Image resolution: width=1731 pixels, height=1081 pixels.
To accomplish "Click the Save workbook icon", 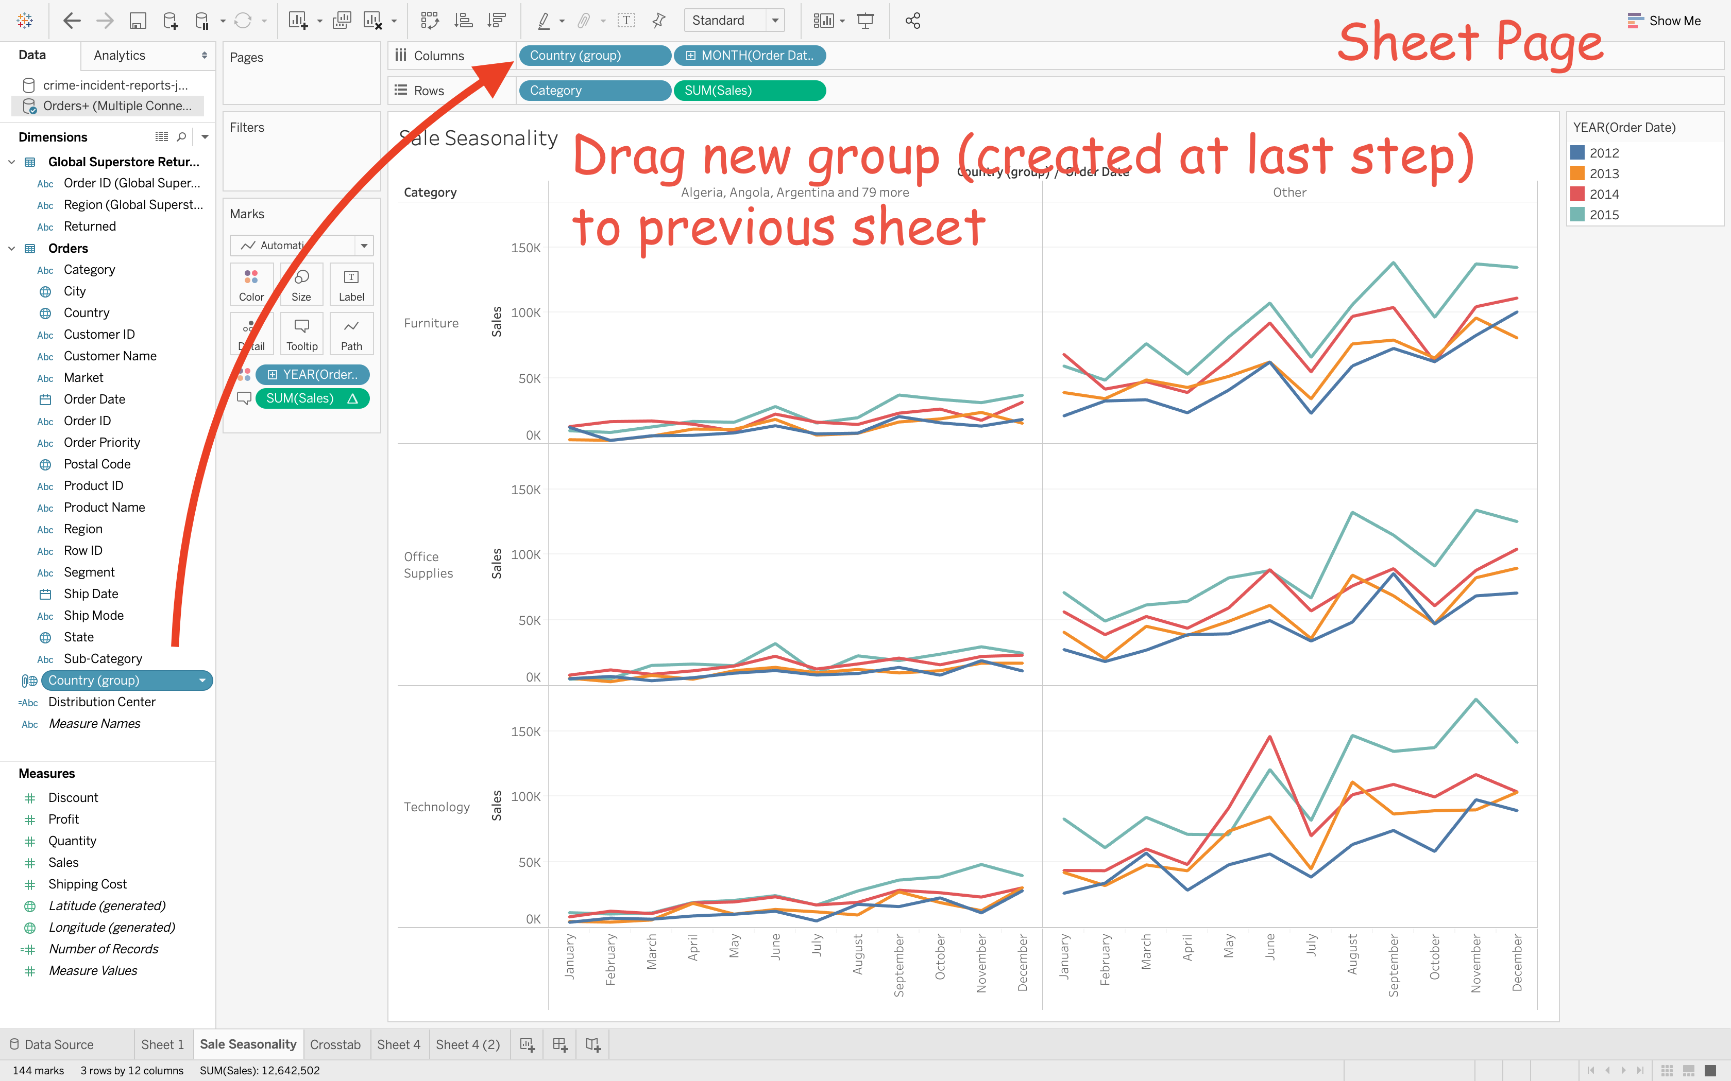I will tap(138, 21).
